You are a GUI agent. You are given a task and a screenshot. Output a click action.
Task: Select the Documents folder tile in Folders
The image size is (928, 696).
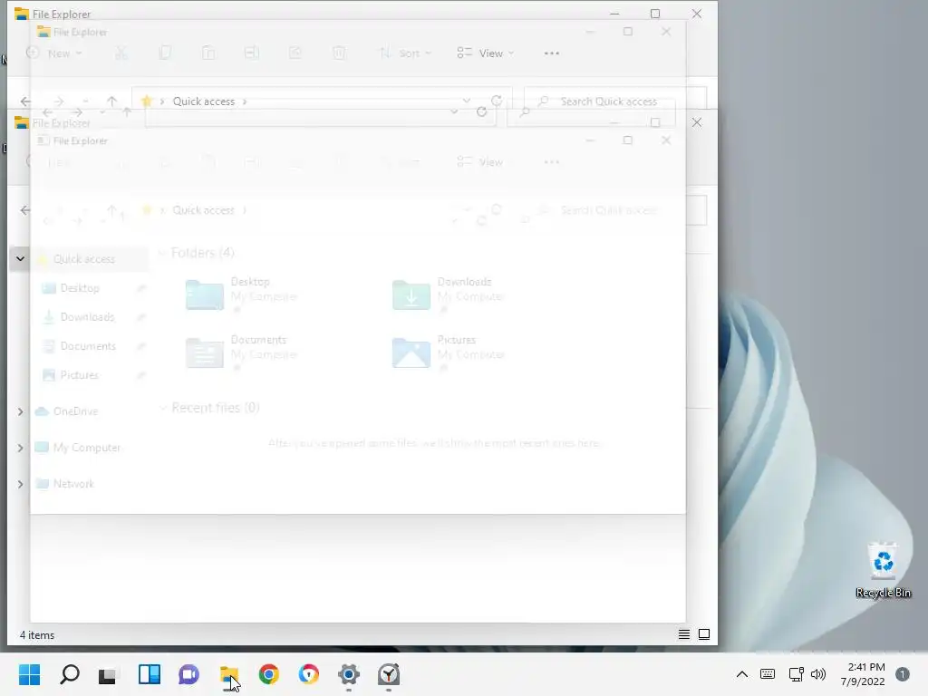[x=241, y=353]
